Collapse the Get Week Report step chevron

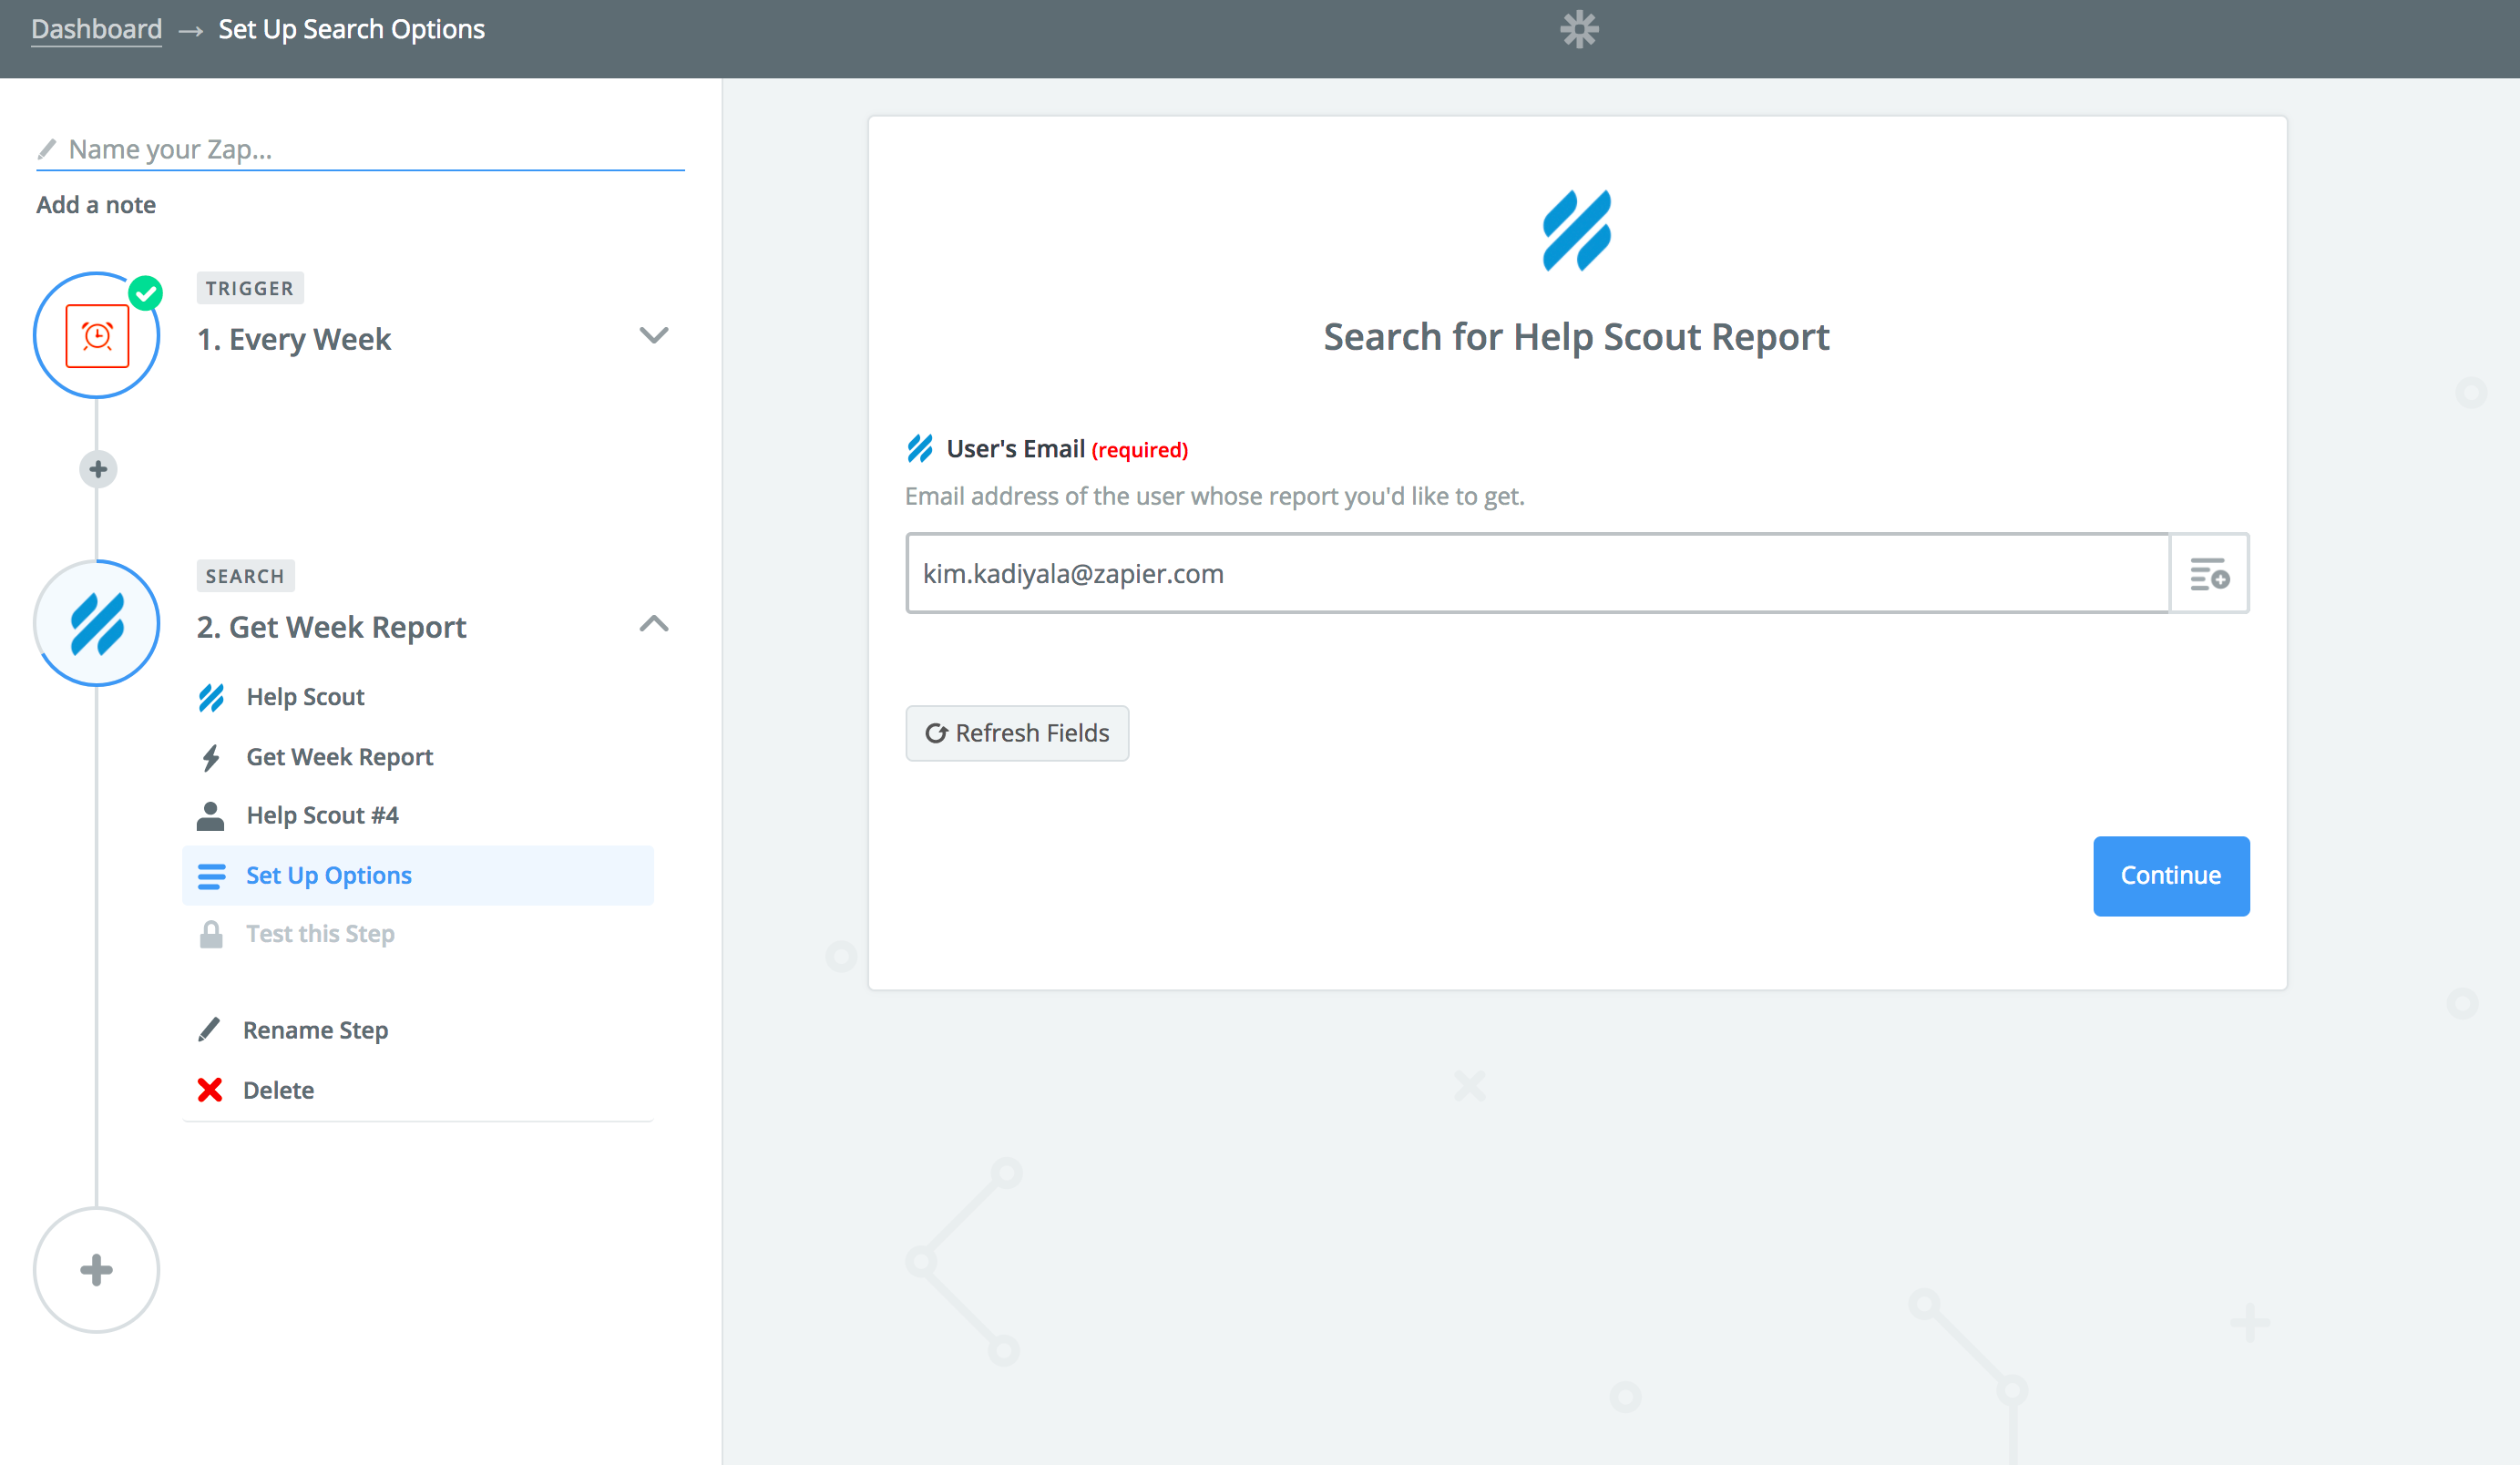pyautogui.click(x=654, y=624)
